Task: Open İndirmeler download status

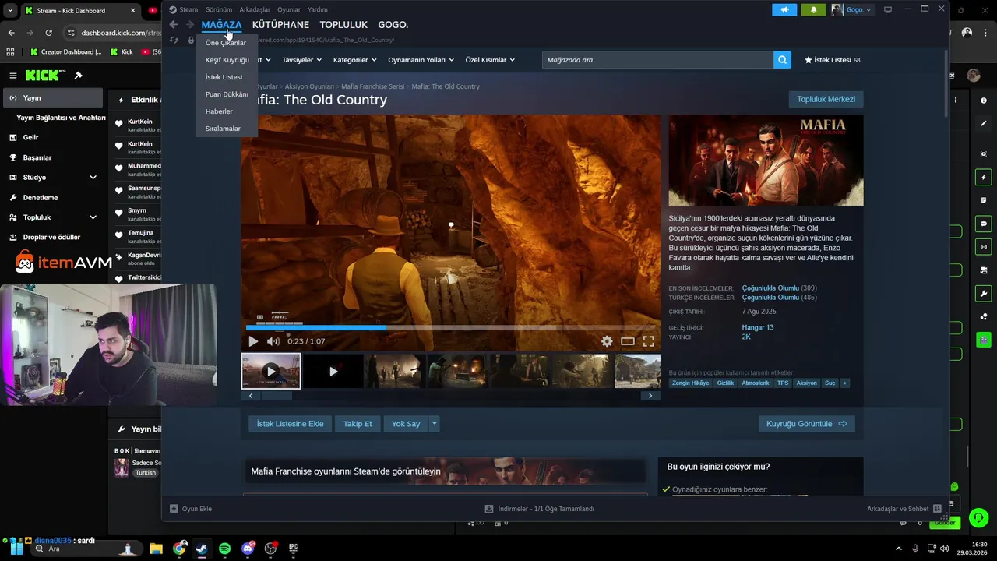Action: point(539,509)
